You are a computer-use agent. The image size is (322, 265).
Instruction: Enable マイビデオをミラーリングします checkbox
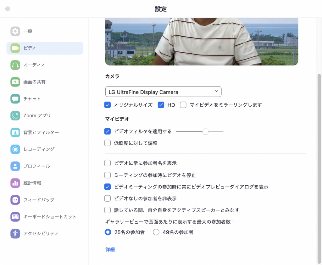click(183, 105)
